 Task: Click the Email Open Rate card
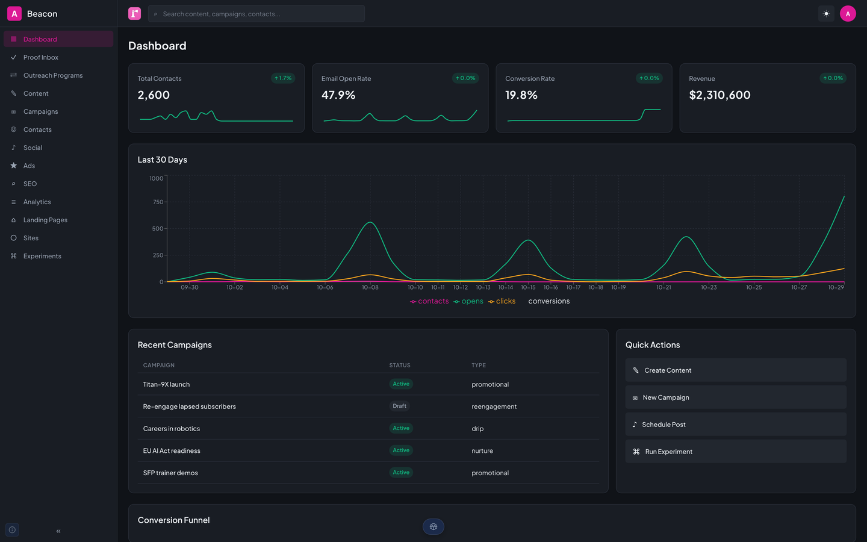tap(400, 98)
